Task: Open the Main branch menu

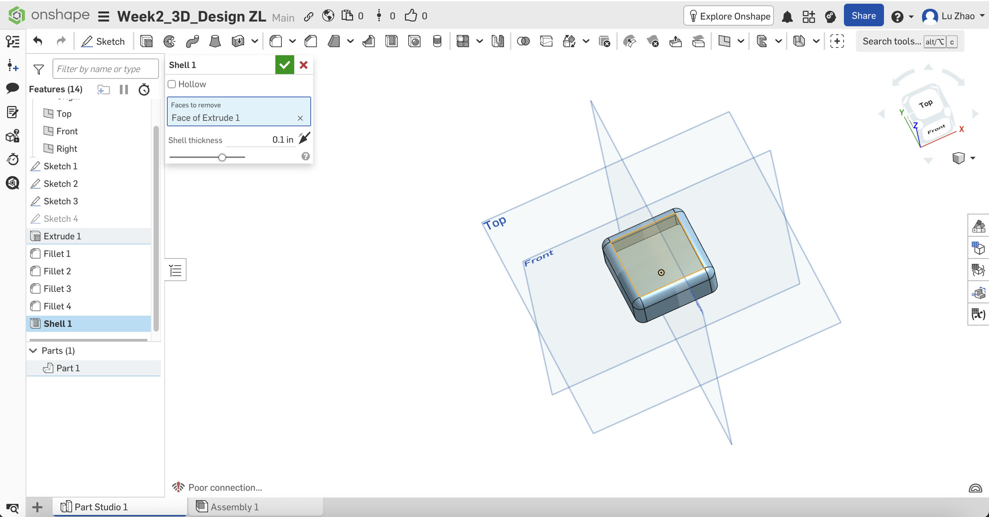Action: click(283, 18)
